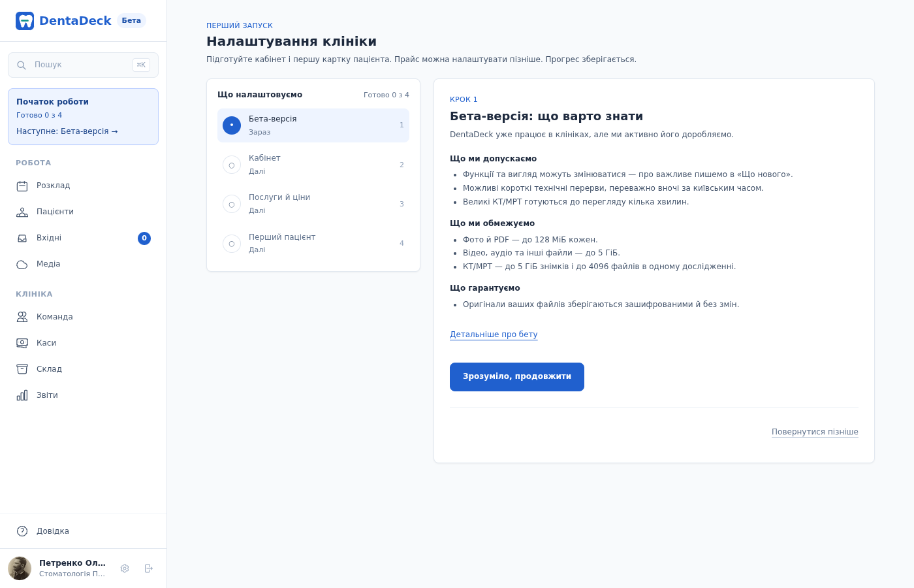Click the Каси cash register icon

click(22, 343)
